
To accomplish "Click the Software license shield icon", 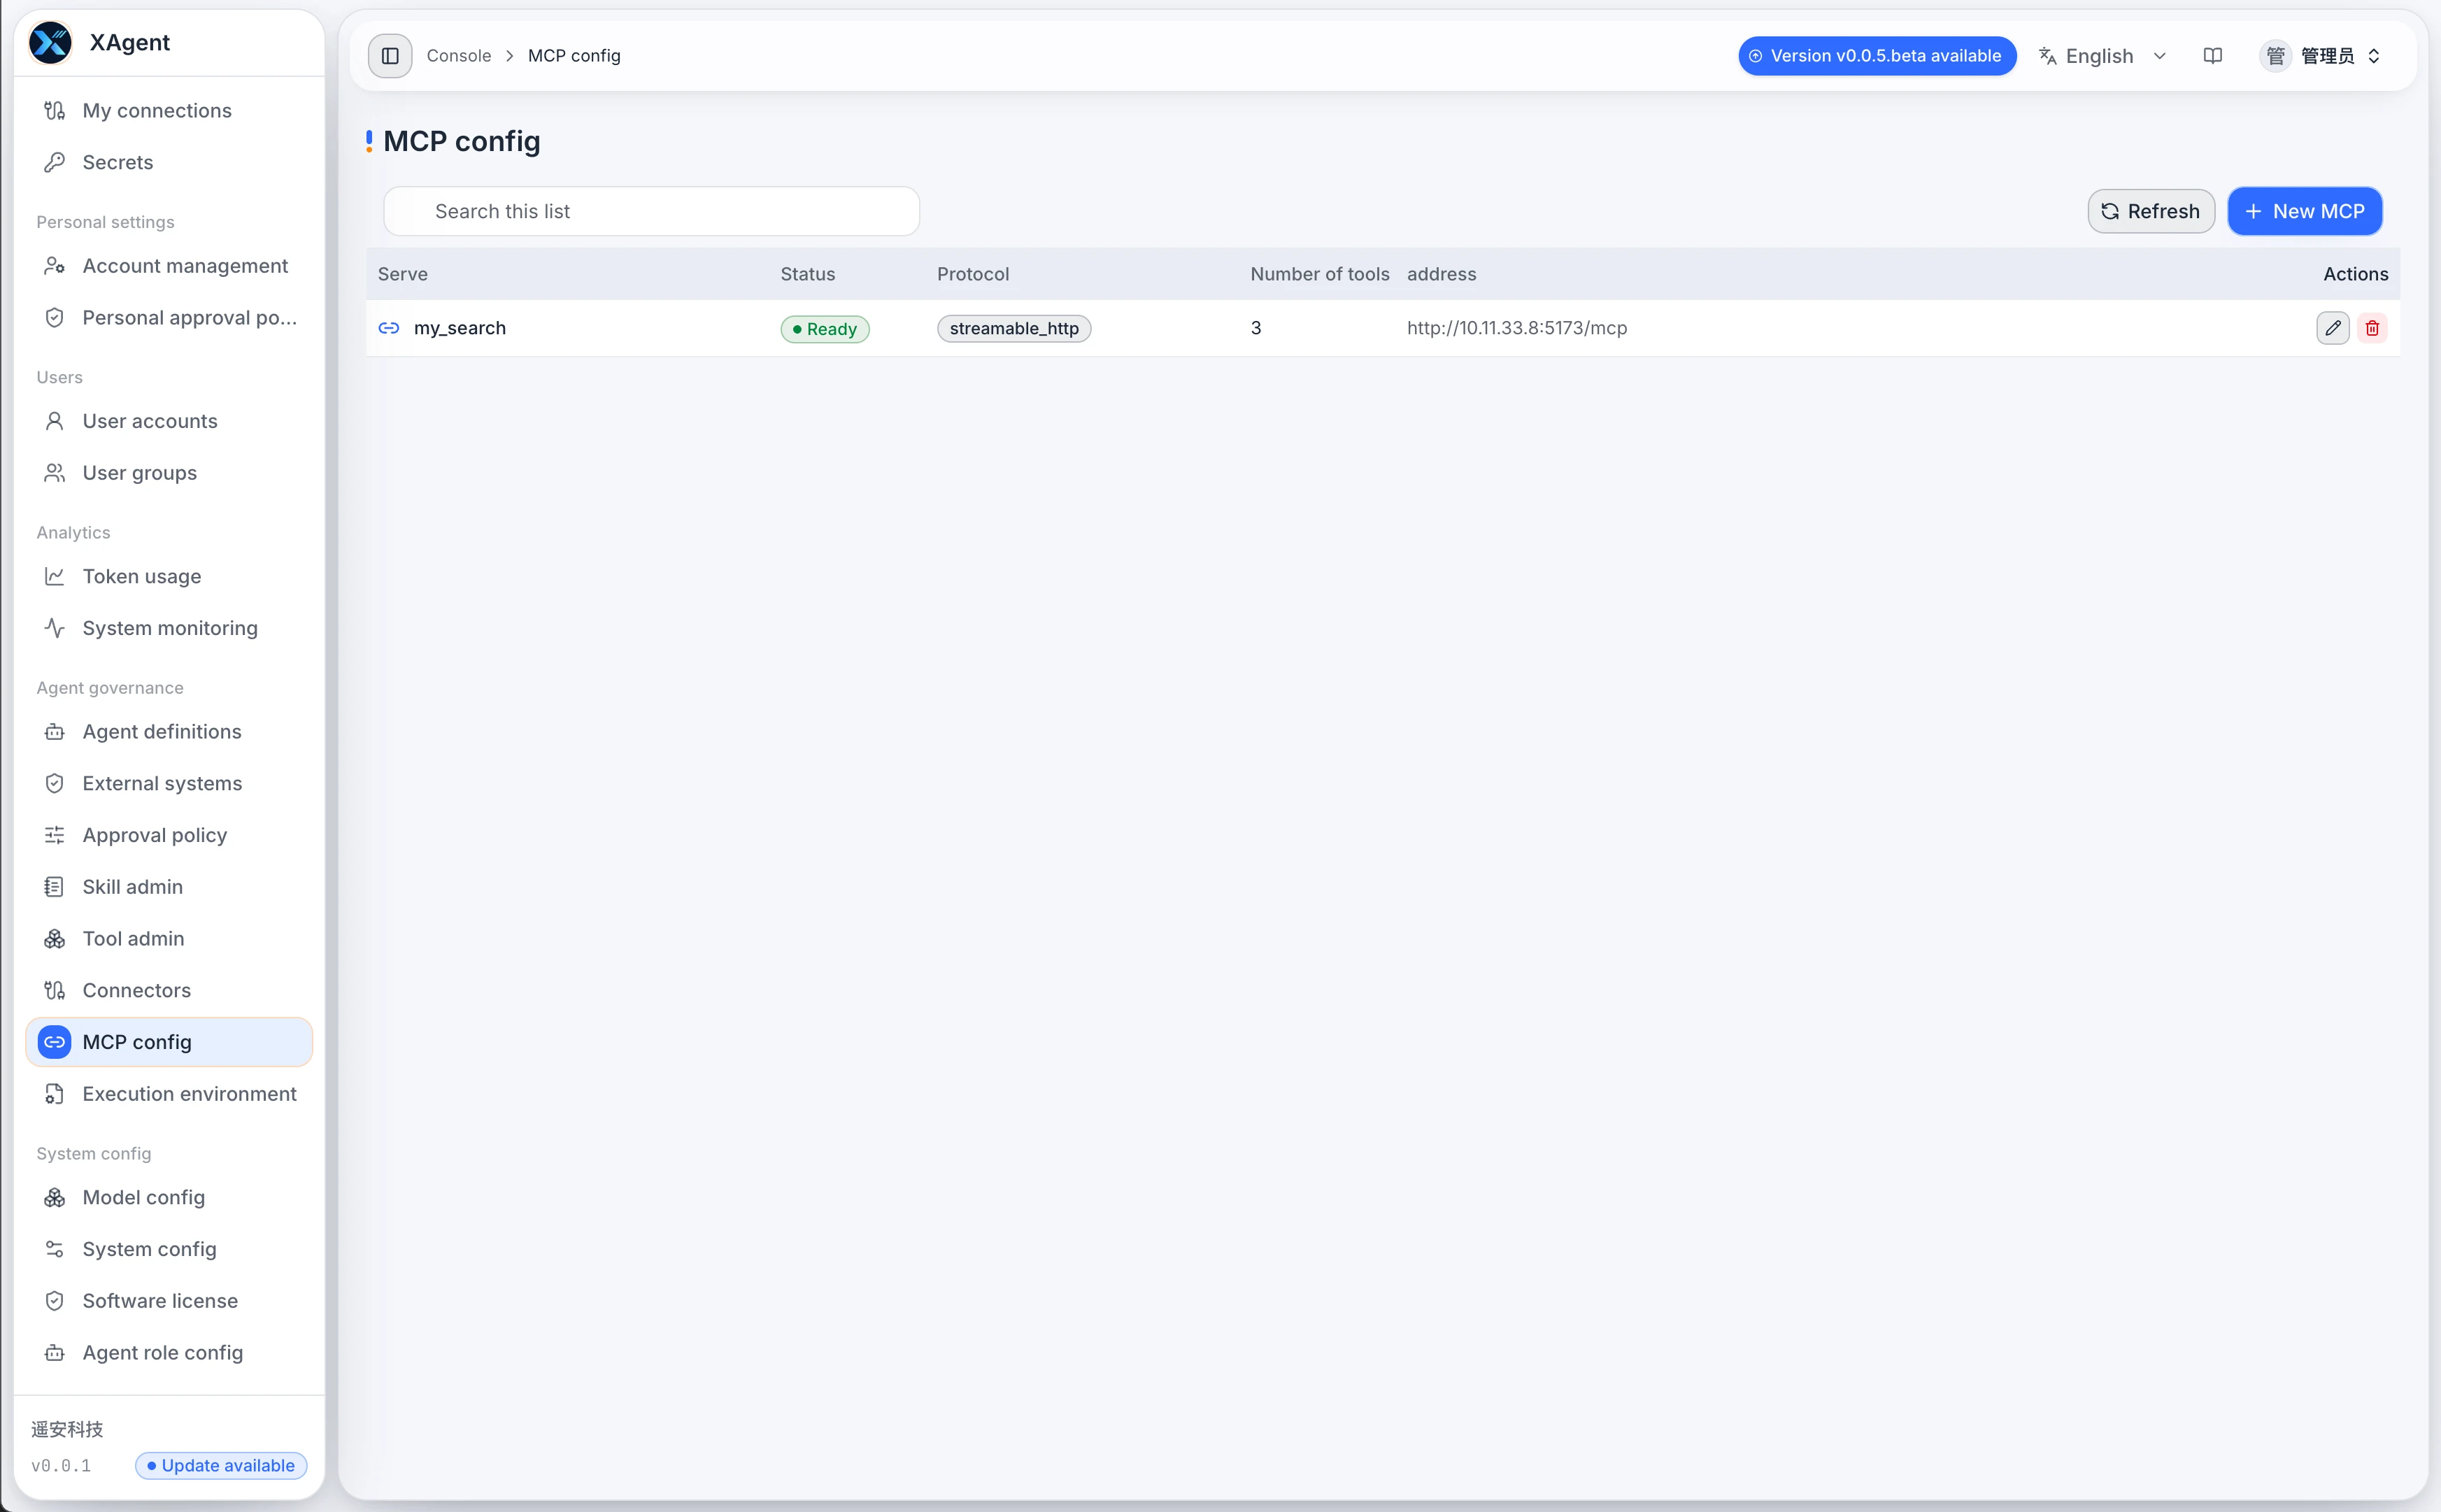I will (55, 1301).
